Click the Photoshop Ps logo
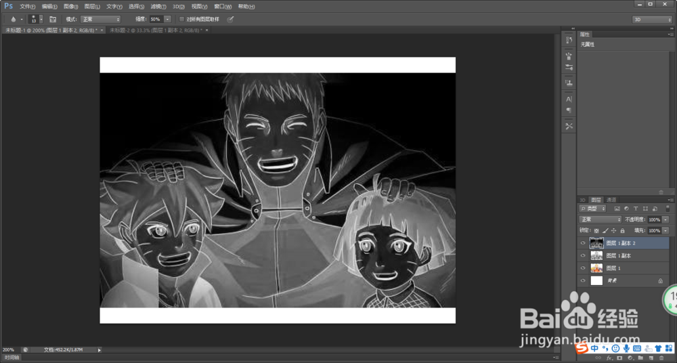Screen dimensions: 677x363 pyautogui.click(x=9, y=6)
